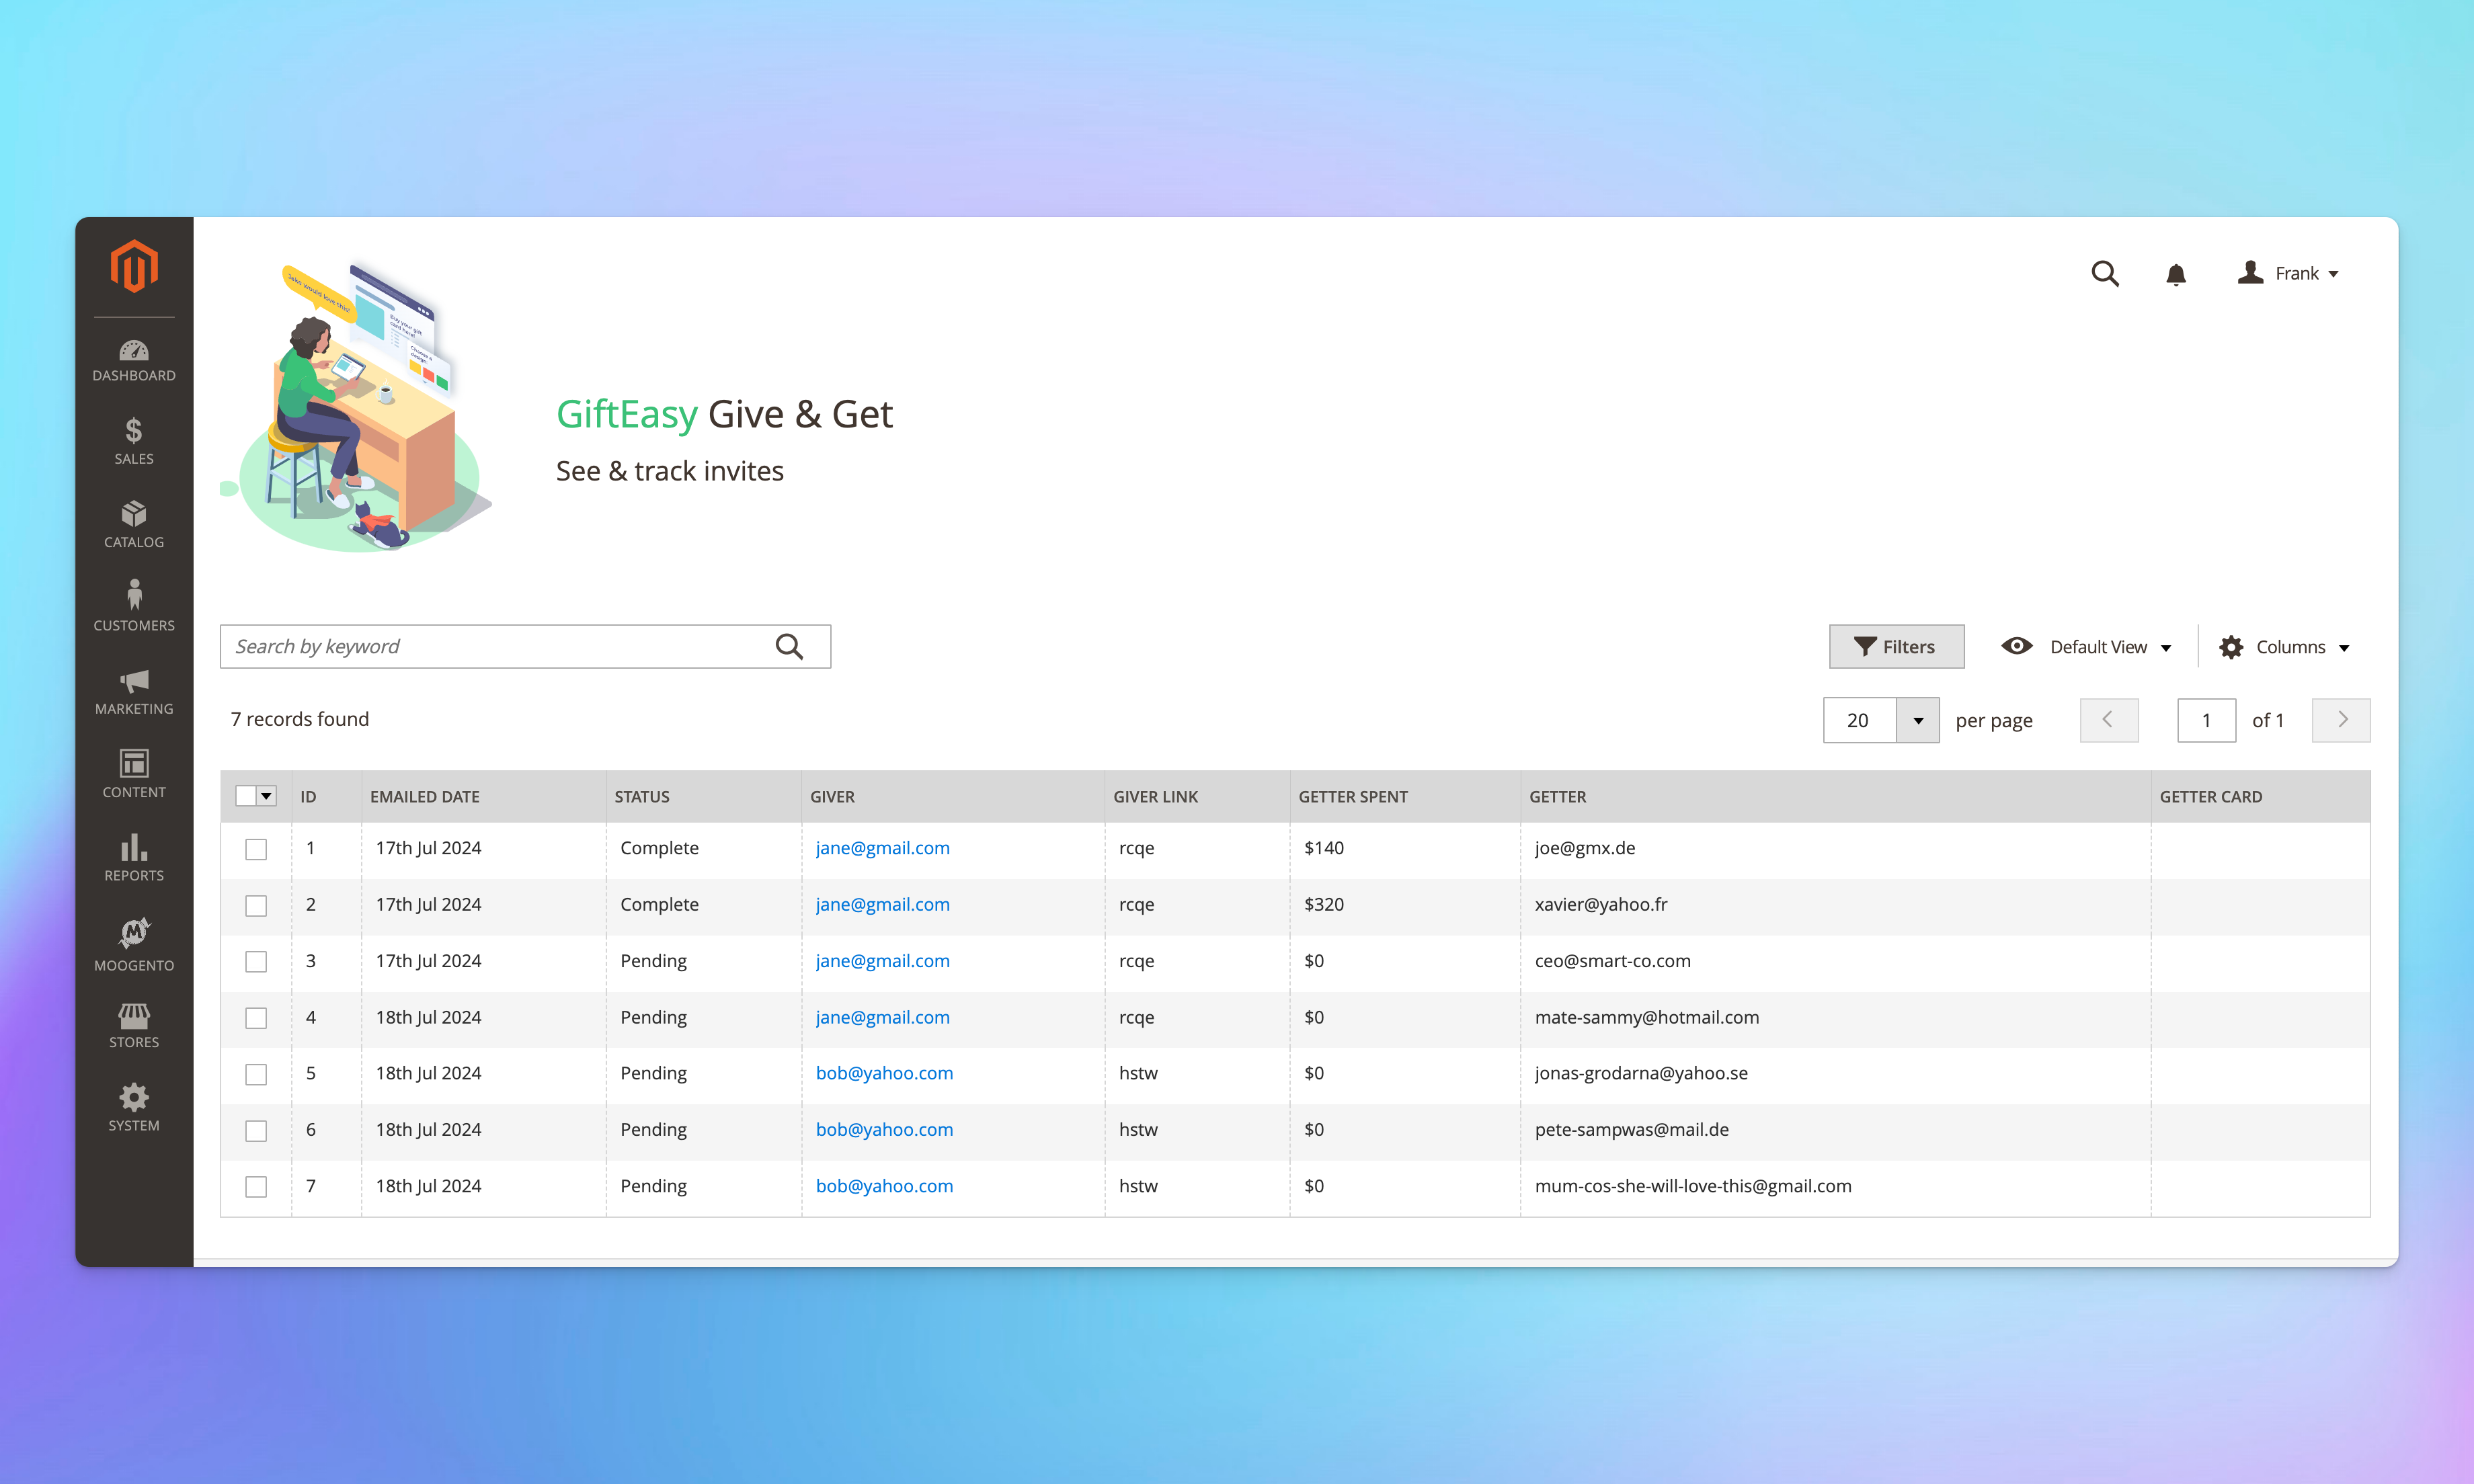Screen dimensions: 2474x1484
Task: Tick the checkbox for row ID 6
Action: [256, 1130]
